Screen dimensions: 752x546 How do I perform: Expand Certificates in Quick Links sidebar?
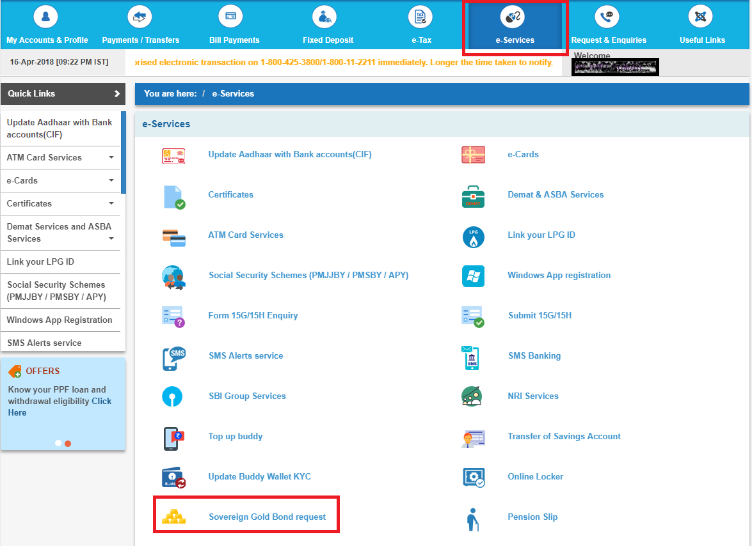pos(111,203)
